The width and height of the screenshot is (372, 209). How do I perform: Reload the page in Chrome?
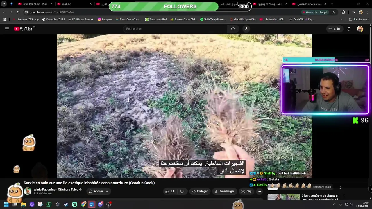(x=18, y=12)
